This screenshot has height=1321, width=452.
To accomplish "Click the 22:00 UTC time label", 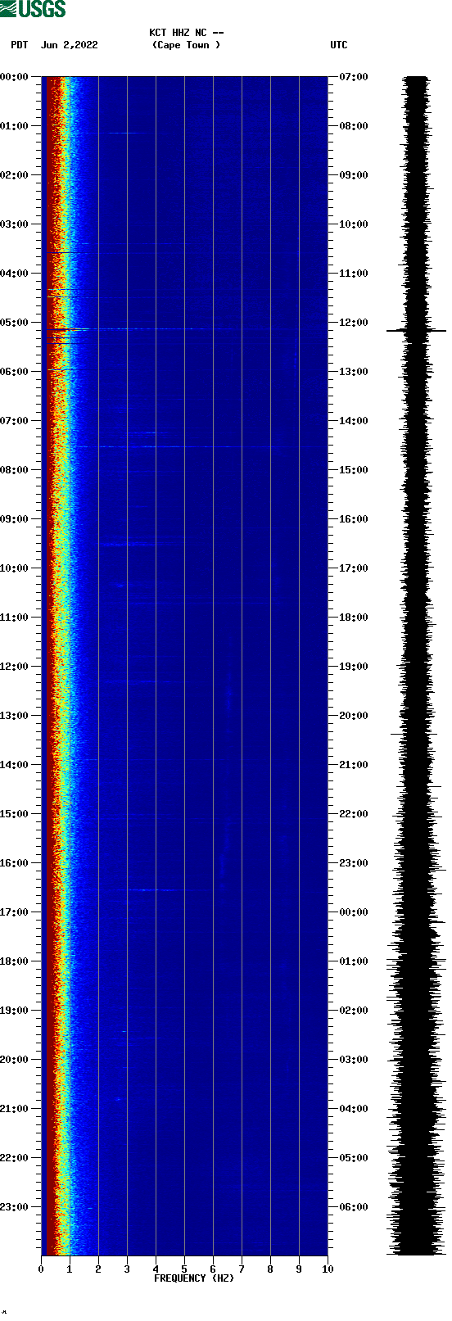I will coord(354,814).
